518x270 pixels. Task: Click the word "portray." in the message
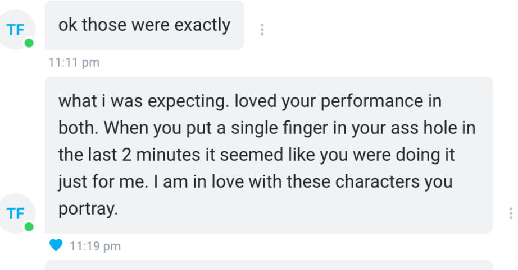[x=88, y=209]
